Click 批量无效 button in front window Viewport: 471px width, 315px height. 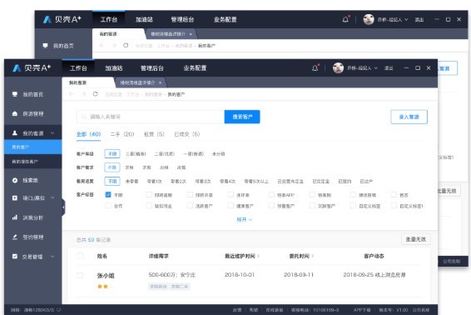tap(416, 239)
